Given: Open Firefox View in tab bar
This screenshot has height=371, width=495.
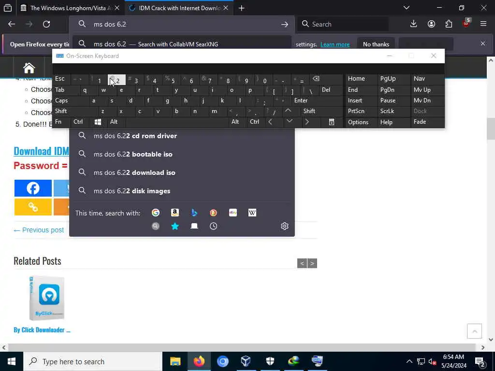Looking at the screenshot, I should (x=8, y=8).
